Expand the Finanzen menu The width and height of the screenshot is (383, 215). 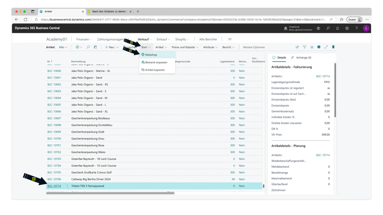(x=84, y=39)
